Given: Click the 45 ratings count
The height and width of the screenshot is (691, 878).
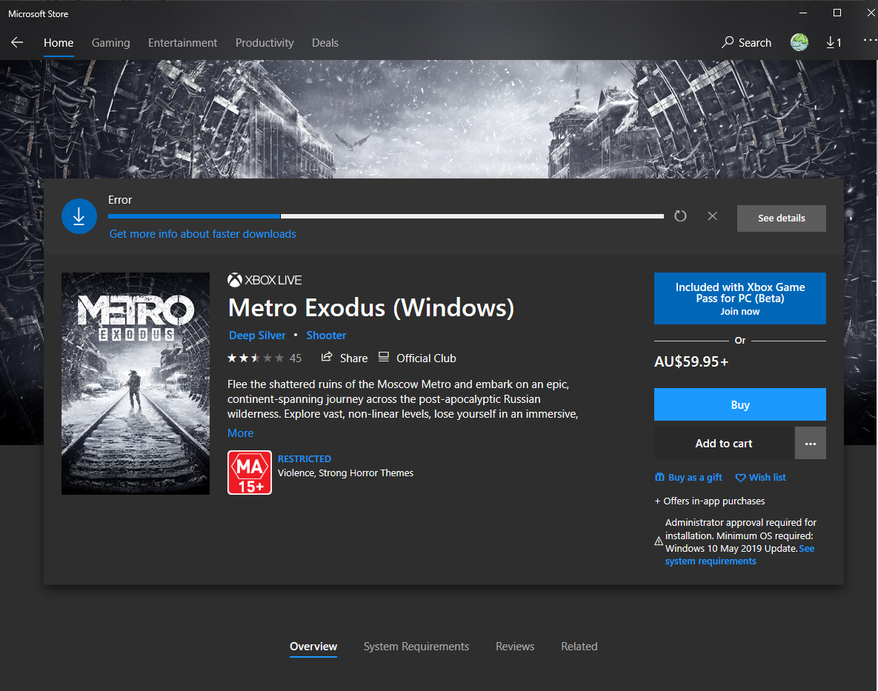Looking at the screenshot, I should coord(295,358).
